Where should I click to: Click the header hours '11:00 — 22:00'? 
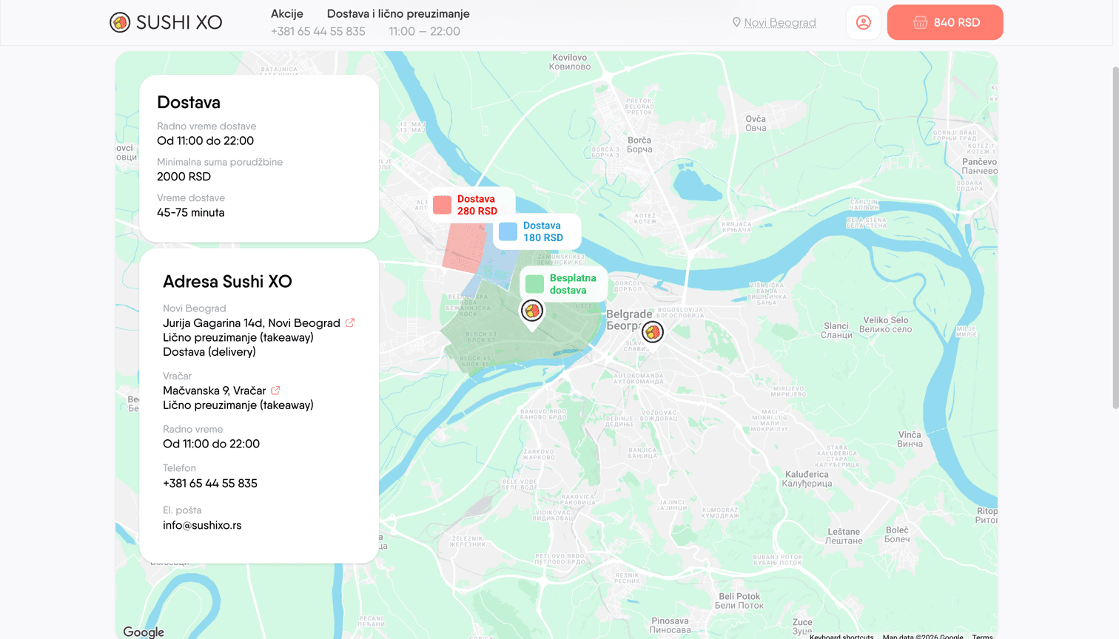click(x=425, y=31)
